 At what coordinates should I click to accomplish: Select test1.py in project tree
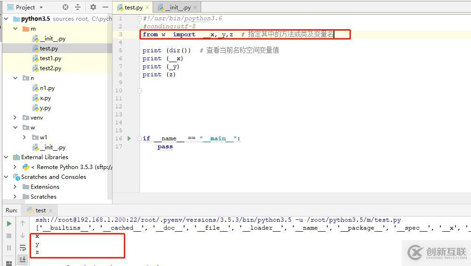point(47,58)
